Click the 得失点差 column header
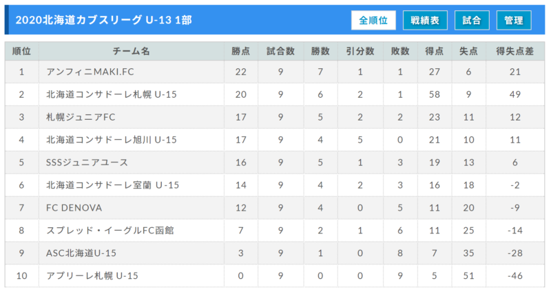Viewport: 551px width, 294px height. coord(514,51)
